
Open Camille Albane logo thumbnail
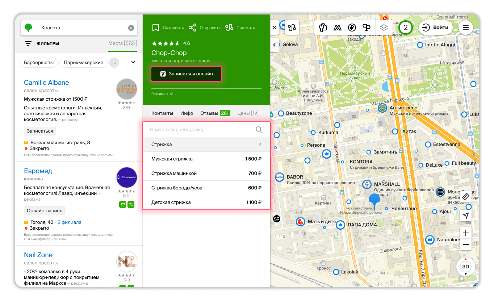click(127, 89)
